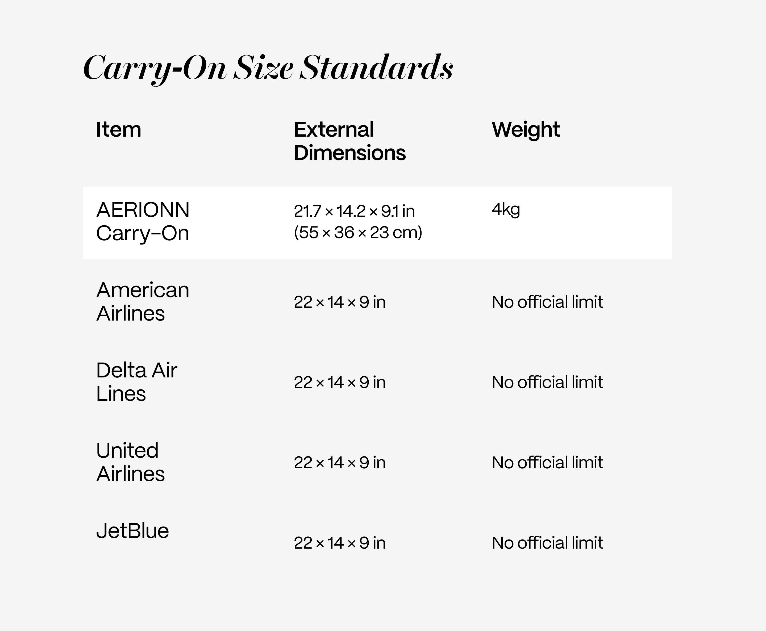Screen dimensions: 766x631
Task: Select Delta's No official limit weight
Action: pyautogui.click(x=547, y=382)
